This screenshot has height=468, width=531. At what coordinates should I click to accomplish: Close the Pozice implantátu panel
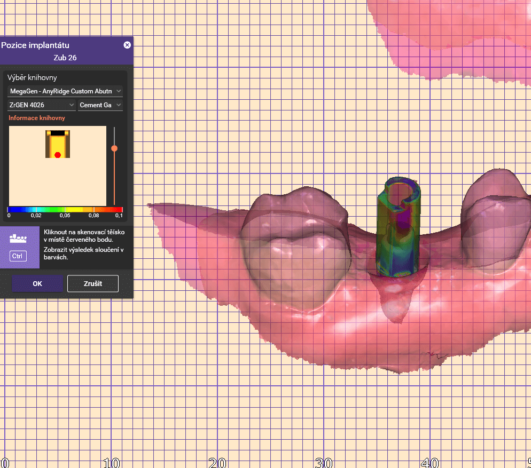(x=127, y=45)
